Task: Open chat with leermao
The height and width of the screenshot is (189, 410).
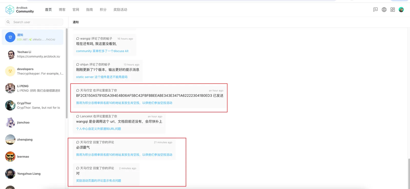Action: pyautogui.click(x=33, y=157)
